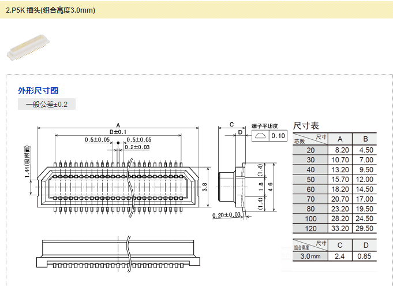Image resolution: width=393 pixels, height=286 pixels.
Task: Click the row for 20 pins
Action: pyautogui.click(x=335, y=150)
